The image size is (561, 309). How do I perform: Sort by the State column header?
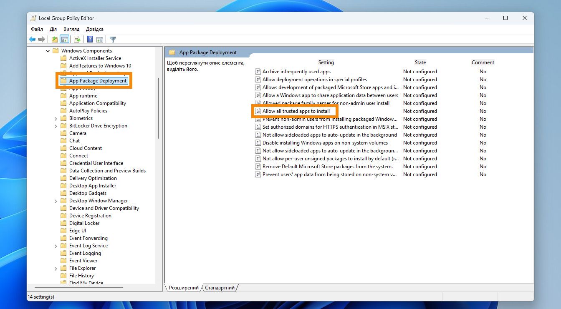(x=420, y=62)
